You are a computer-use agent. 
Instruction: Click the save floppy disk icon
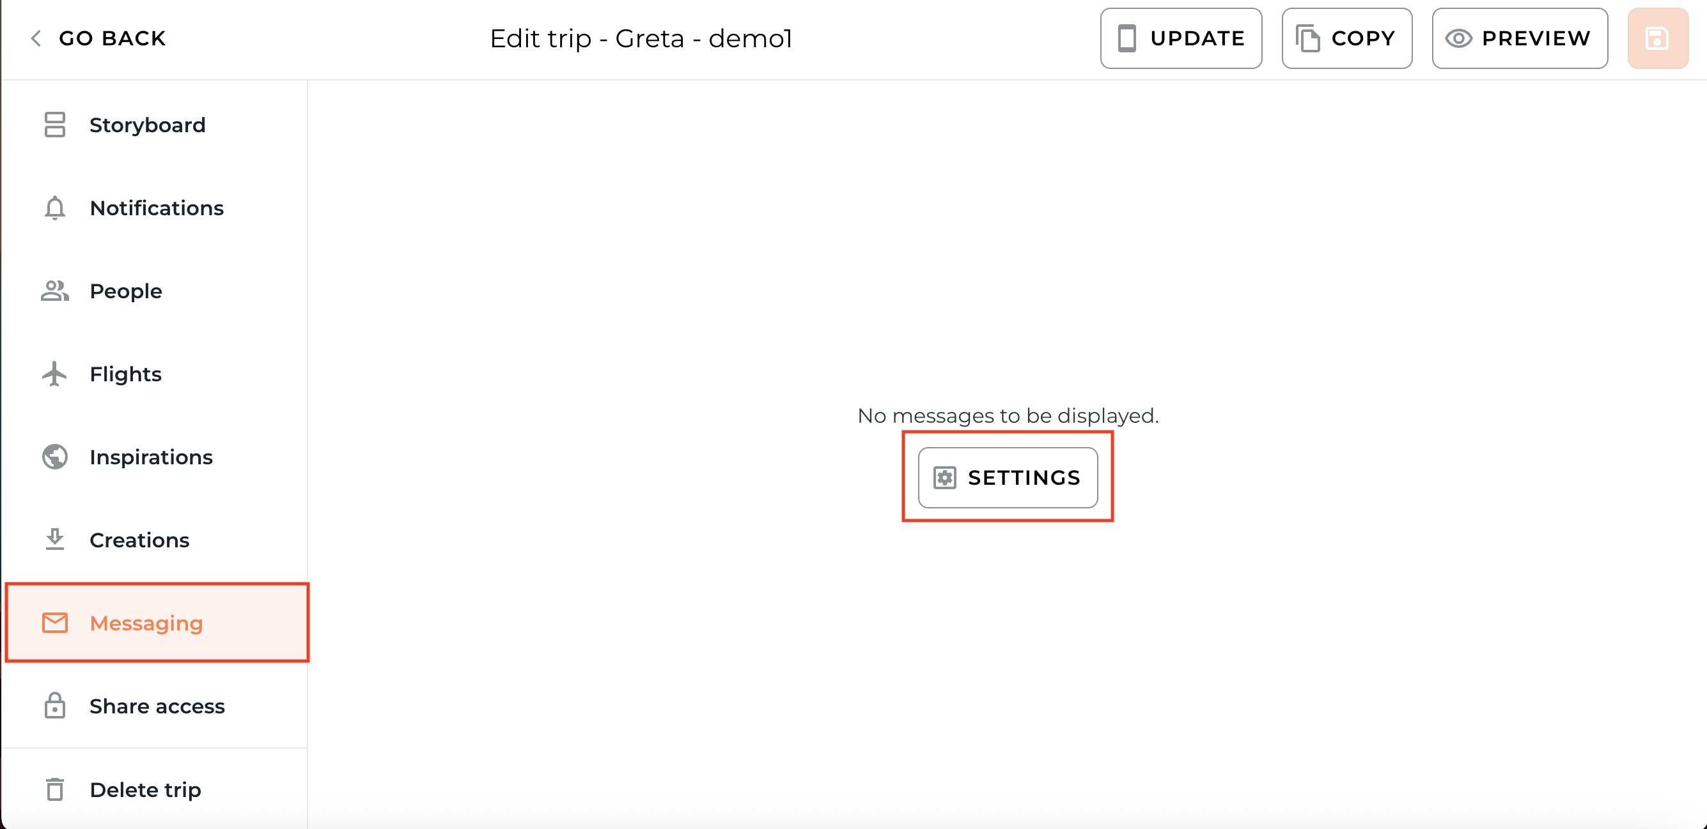pyautogui.click(x=1657, y=38)
